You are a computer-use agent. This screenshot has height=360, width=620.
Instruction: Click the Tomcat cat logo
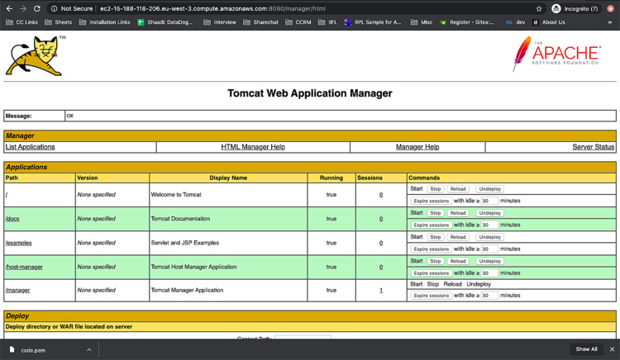pyautogui.click(x=34, y=56)
